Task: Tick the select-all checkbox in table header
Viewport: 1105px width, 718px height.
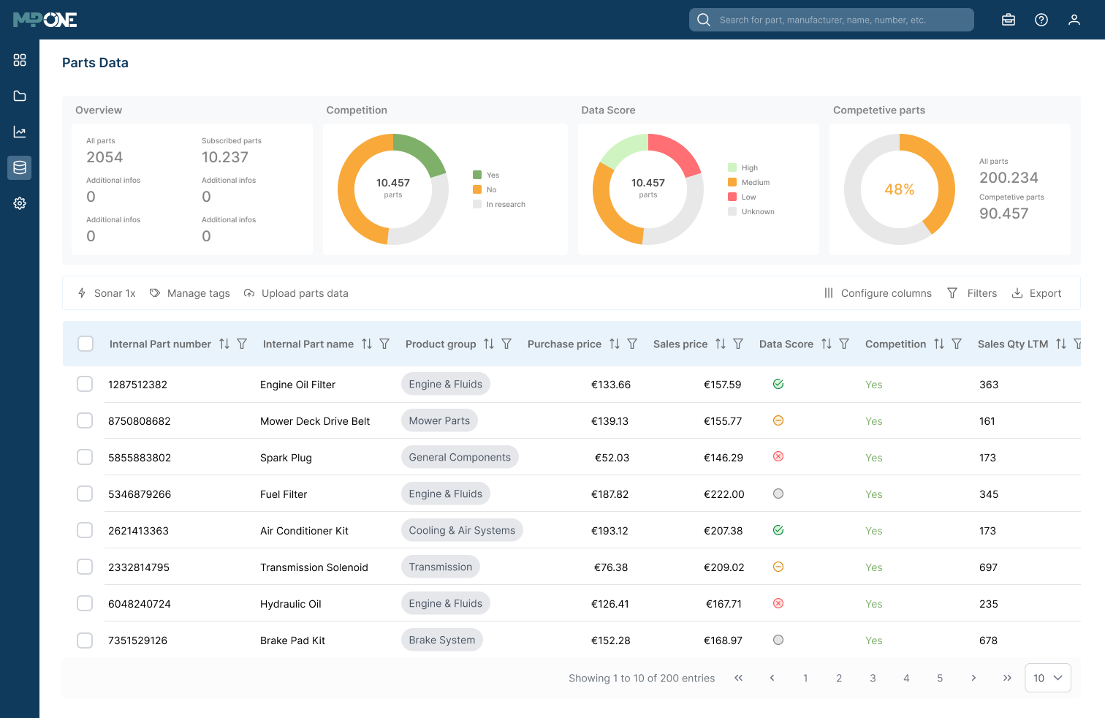Action: (x=86, y=344)
